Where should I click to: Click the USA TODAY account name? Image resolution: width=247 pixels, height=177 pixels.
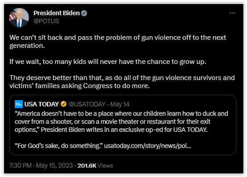[x=41, y=104]
